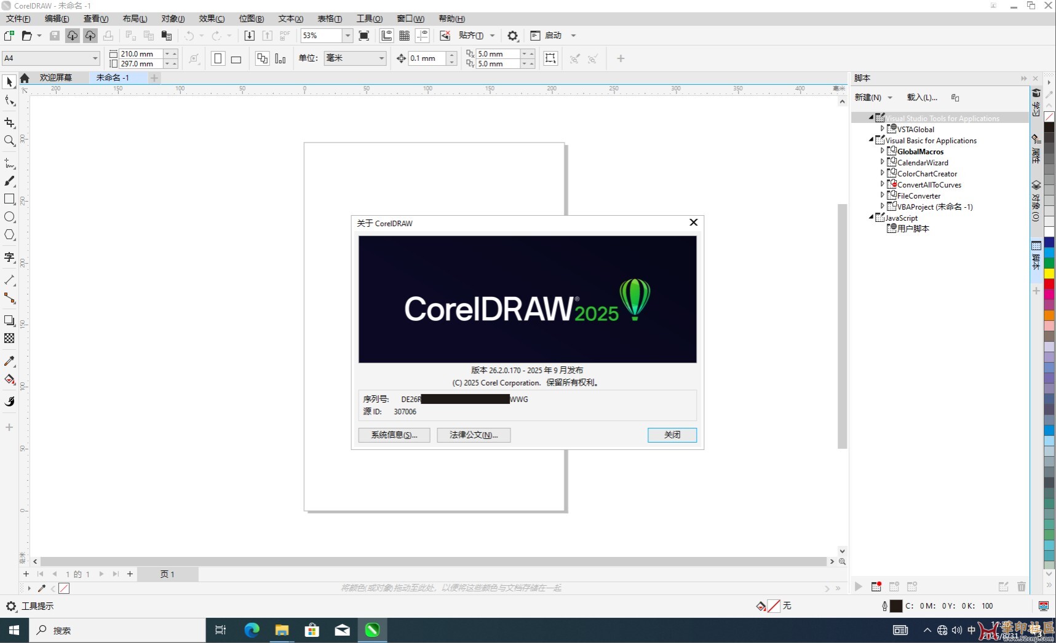Screen dimensions: 1056x643
Task: Open Microsoft Edge from the taskbar
Action: 252,630
